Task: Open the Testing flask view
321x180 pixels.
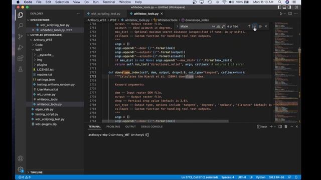Action: (20, 69)
